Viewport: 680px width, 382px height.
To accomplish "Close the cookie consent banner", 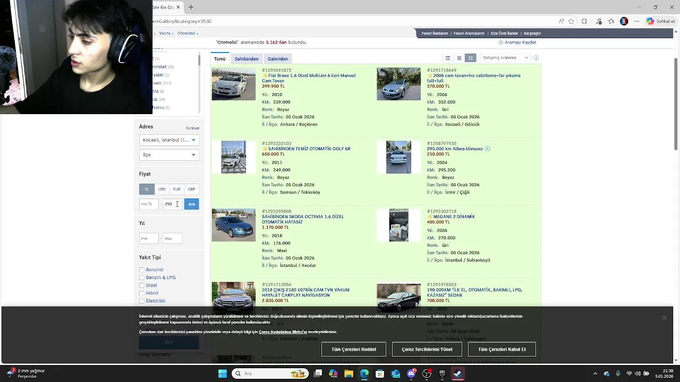I will coord(664,317).
